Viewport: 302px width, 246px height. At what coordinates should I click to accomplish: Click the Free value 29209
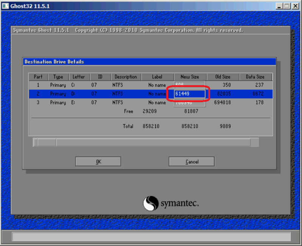click(x=150, y=111)
